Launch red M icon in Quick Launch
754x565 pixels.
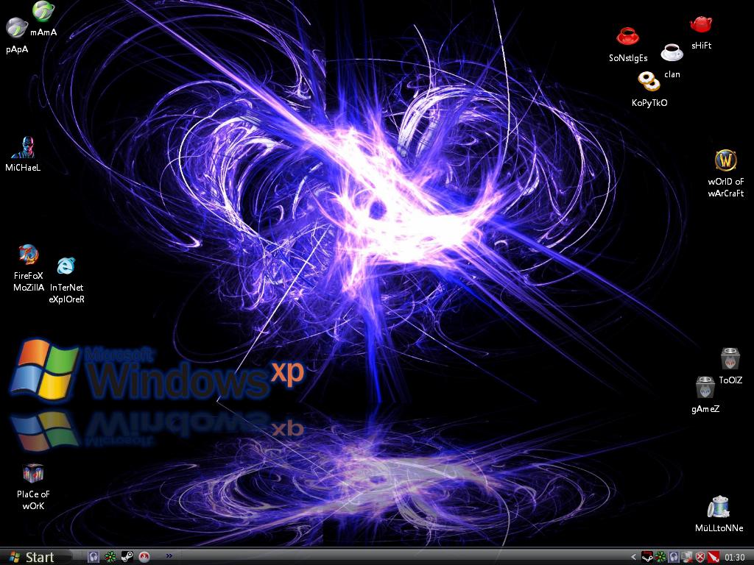144,558
